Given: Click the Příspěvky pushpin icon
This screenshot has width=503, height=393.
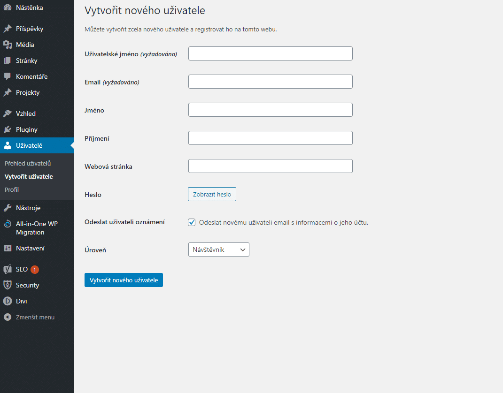Looking at the screenshot, I should [8, 29].
